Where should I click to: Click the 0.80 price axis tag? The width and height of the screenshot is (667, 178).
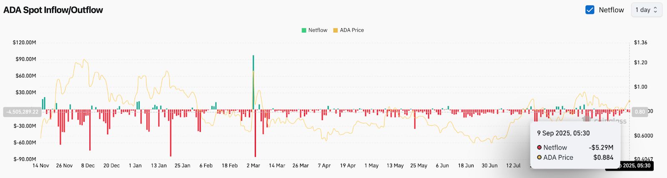640,112
